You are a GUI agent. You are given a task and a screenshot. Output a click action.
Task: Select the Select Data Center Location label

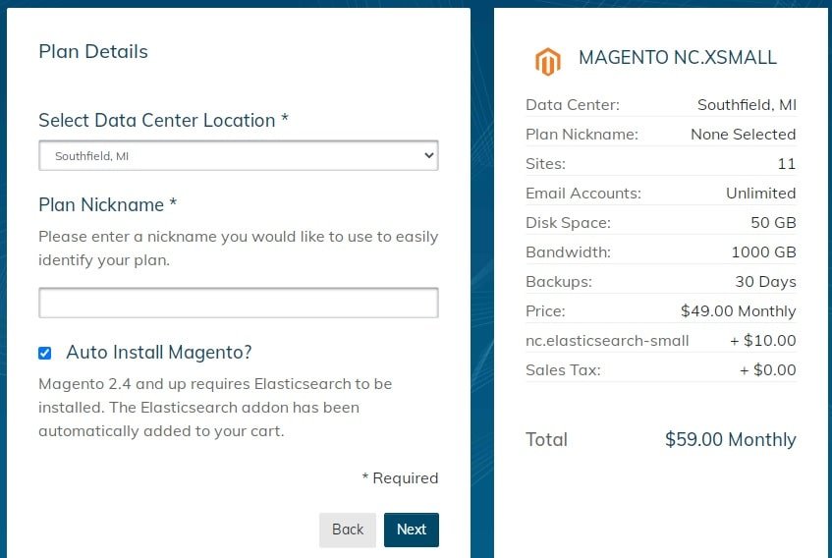click(x=163, y=120)
